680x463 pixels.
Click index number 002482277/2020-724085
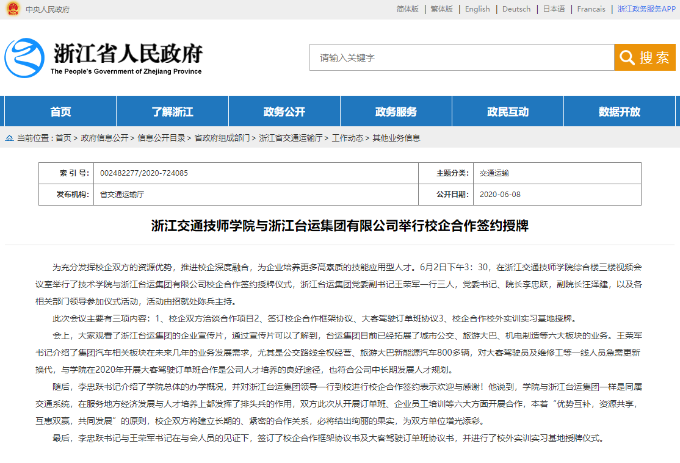144,173
